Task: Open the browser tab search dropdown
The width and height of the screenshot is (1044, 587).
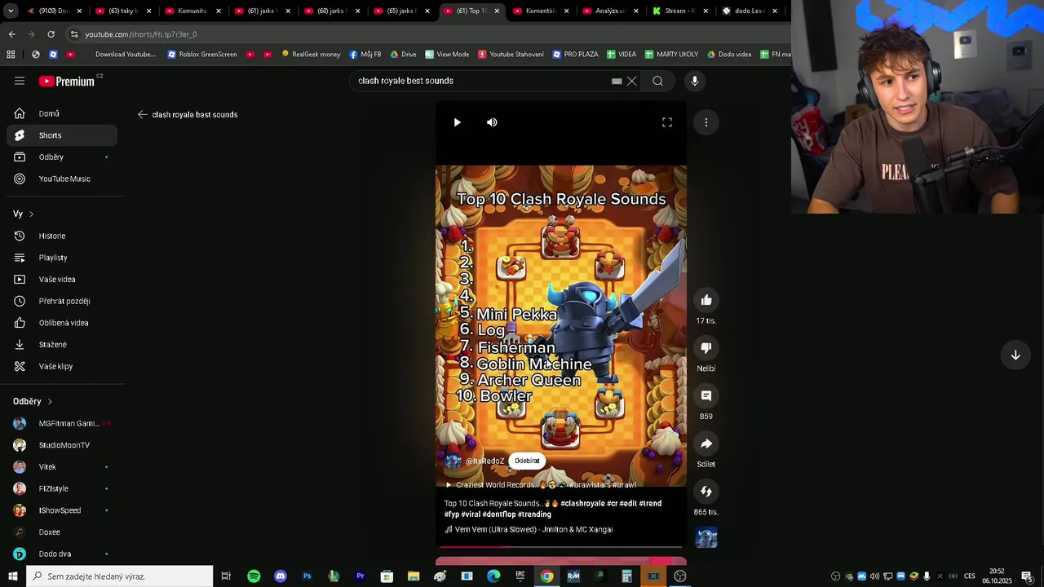Action: click(x=11, y=11)
